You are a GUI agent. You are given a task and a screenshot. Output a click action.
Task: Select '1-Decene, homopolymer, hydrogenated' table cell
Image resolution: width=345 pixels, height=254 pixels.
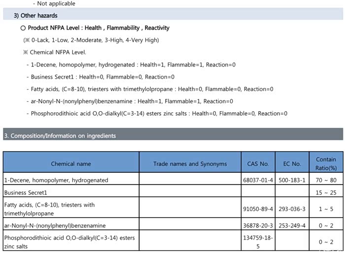point(56,180)
